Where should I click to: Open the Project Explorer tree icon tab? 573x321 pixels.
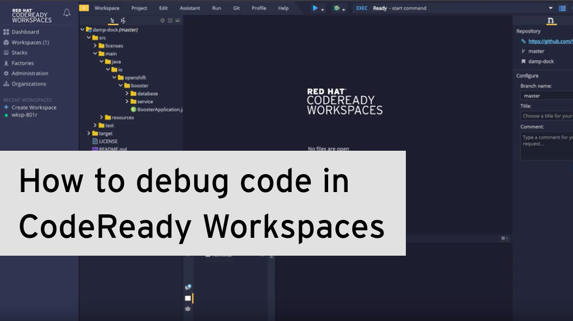click(x=112, y=20)
